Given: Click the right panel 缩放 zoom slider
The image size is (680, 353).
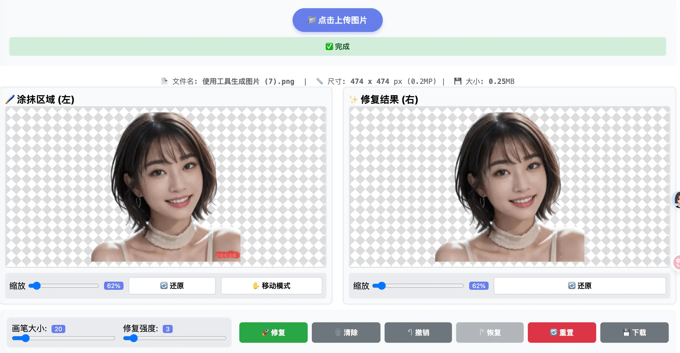Looking at the screenshot, I should click(x=418, y=286).
